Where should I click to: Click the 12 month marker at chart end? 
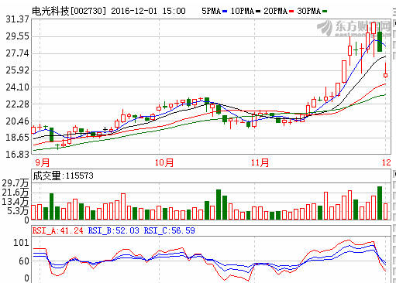387,162
